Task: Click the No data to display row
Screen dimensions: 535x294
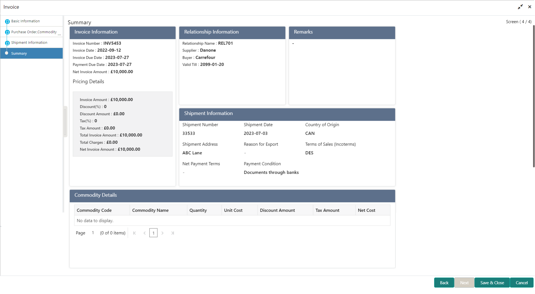Action: click(232, 221)
